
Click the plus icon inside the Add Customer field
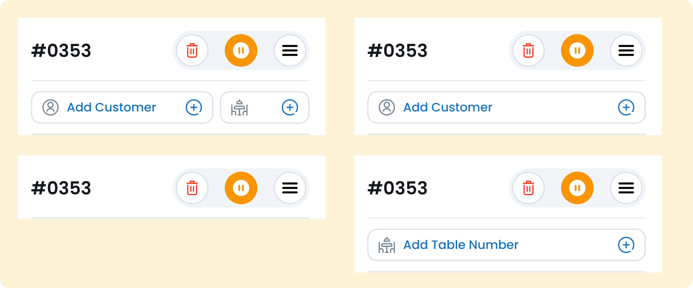(194, 107)
